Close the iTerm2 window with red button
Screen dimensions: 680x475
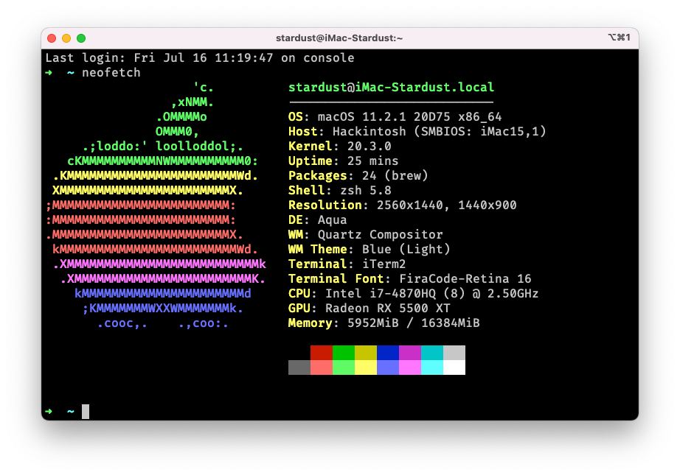click(x=52, y=38)
